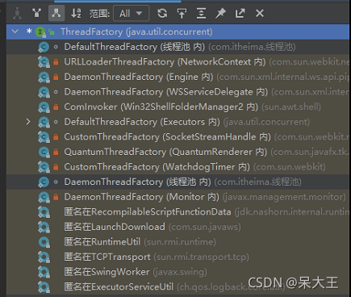
Task: Select anonymous class in SwingWorker
Action: click(x=178, y=272)
